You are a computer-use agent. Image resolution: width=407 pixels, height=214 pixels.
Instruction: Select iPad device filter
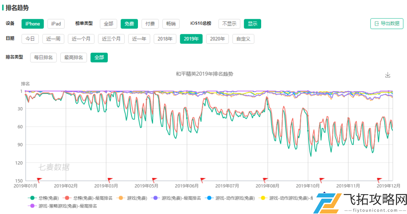click(x=56, y=24)
